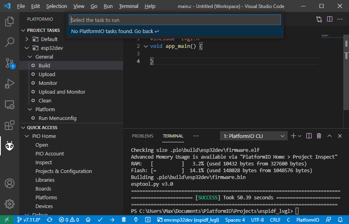Image resolution: width=349 pixels, height=224 pixels.
Task: Run the Upload and Monitor task
Action: click(71, 92)
